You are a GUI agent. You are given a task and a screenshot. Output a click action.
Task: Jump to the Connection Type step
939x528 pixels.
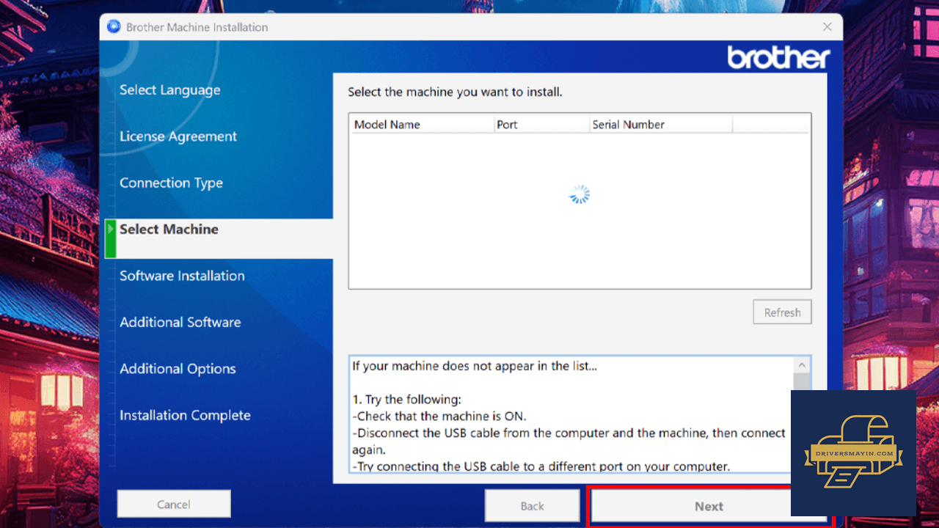pyautogui.click(x=171, y=183)
